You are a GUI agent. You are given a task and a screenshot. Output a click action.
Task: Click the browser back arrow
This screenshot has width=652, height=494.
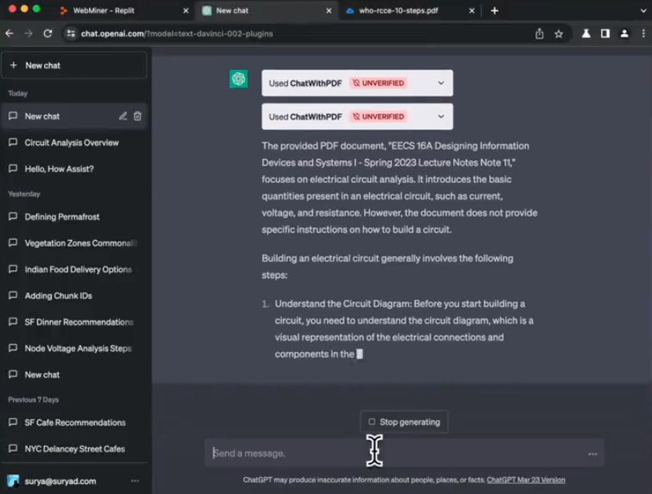point(10,34)
